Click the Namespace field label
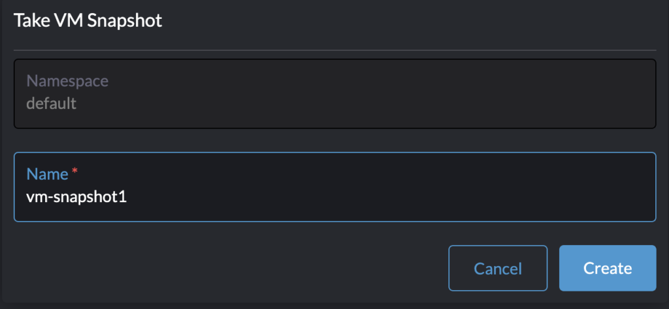The image size is (669, 309). 67,81
